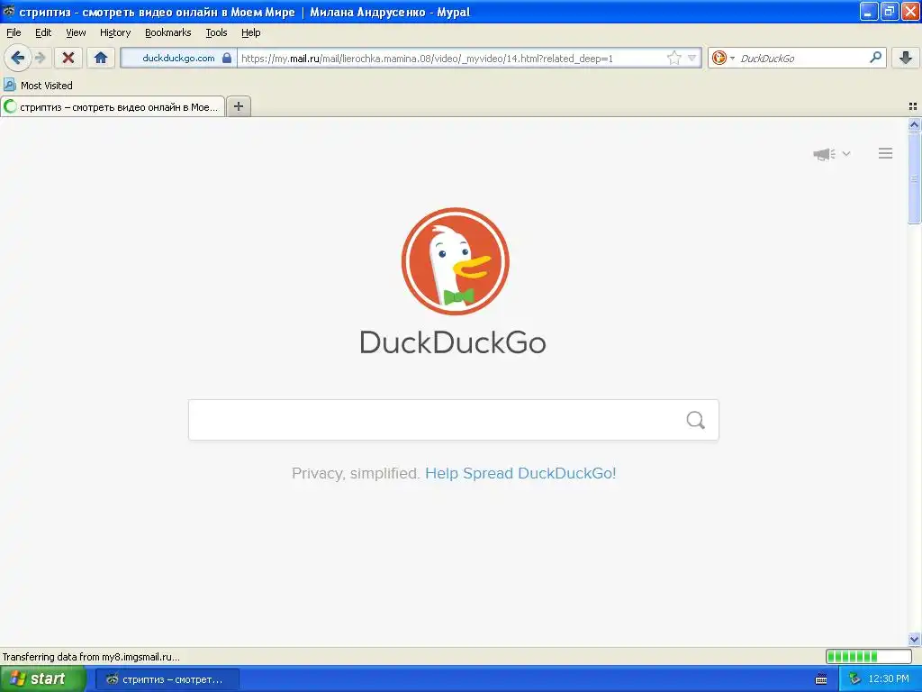Click the стриптиз taskbar window button
This screenshot has height=692, width=922.
pos(167,679)
